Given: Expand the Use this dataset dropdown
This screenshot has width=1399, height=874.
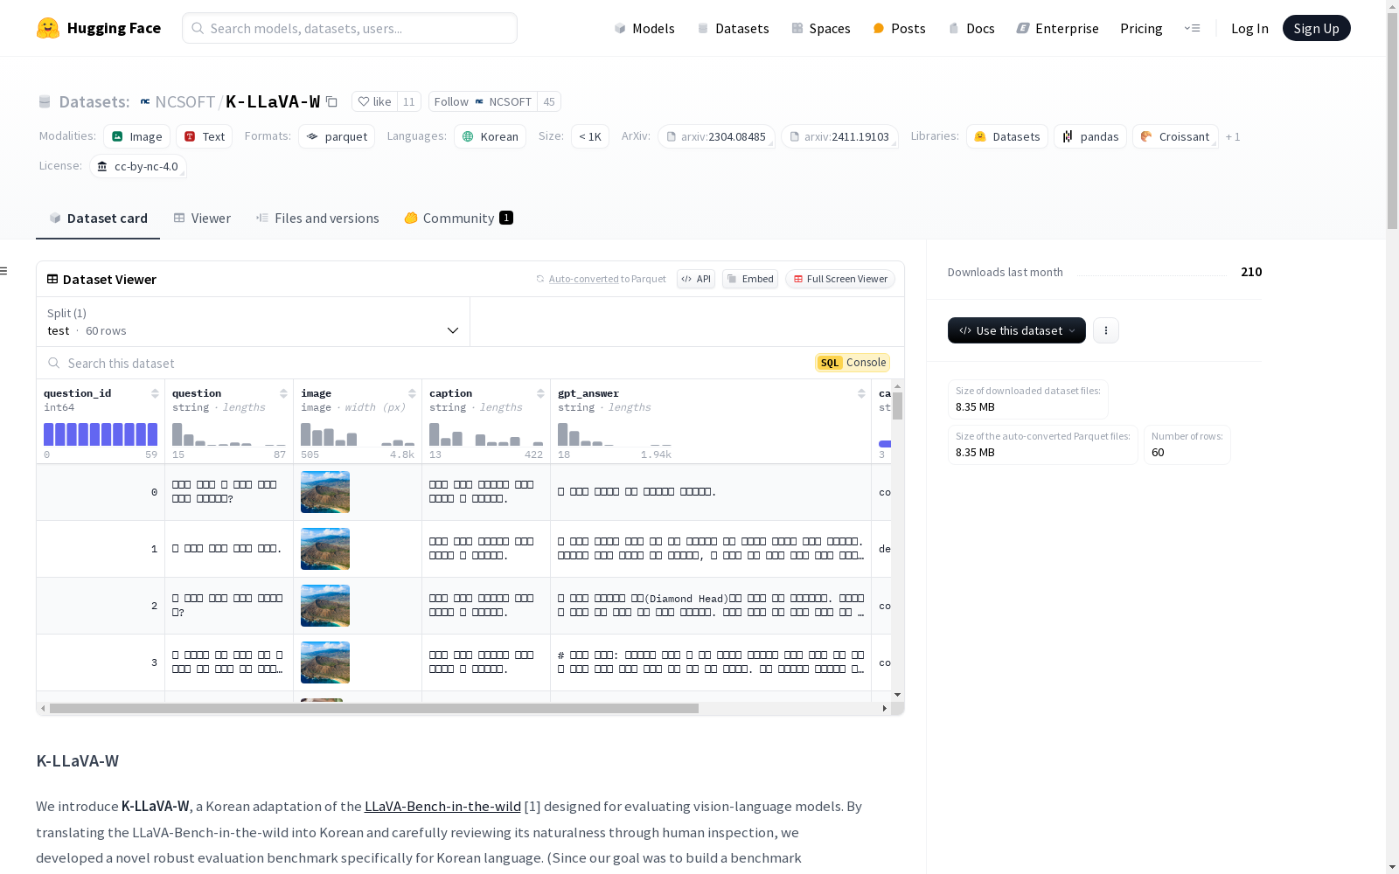Looking at the screenshot, I should coord(1017,330).
